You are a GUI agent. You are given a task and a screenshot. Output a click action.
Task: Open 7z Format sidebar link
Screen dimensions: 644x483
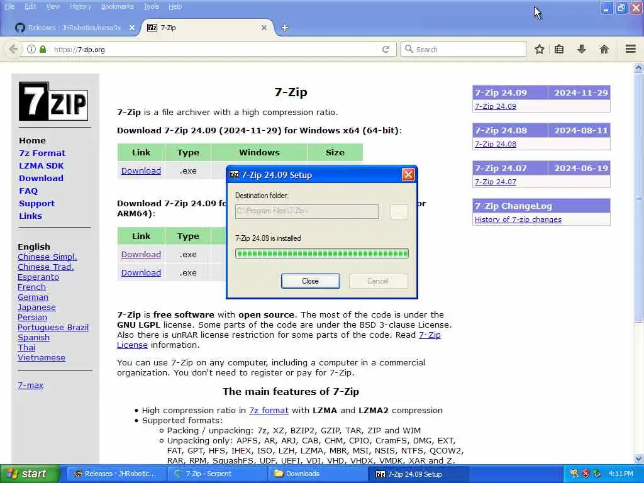click(42, 153)
